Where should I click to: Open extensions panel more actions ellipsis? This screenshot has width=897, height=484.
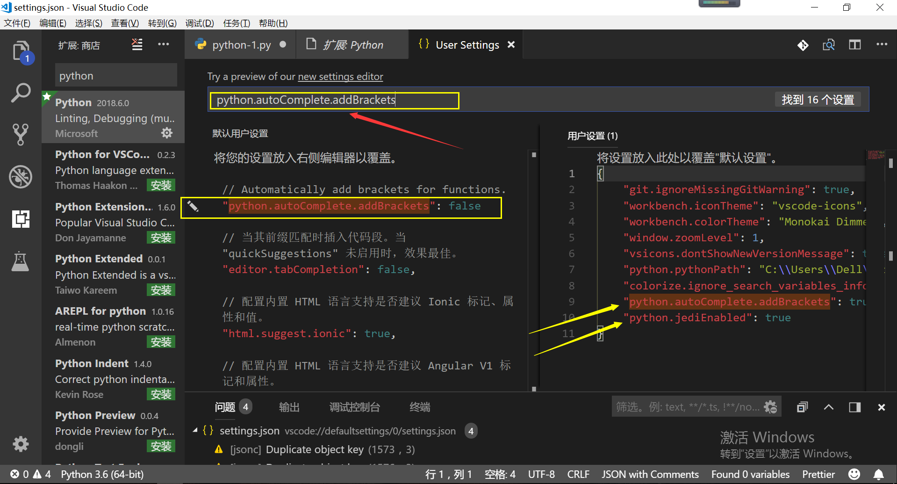coord(164,44)
